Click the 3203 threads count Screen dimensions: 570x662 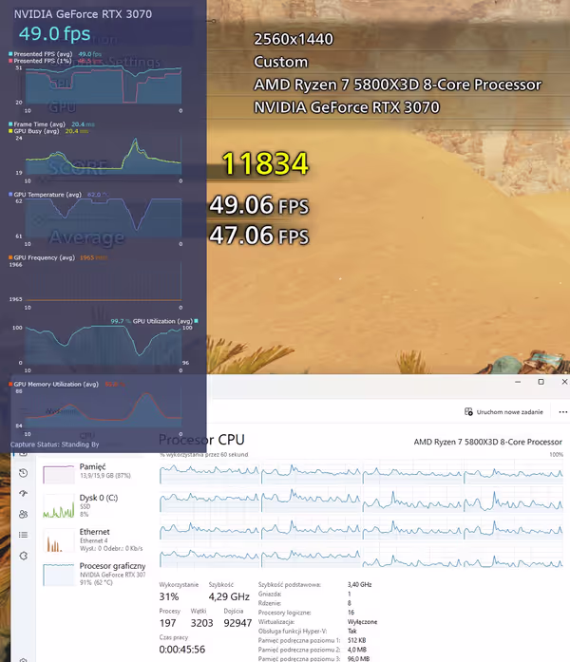(x=201, y=623)
